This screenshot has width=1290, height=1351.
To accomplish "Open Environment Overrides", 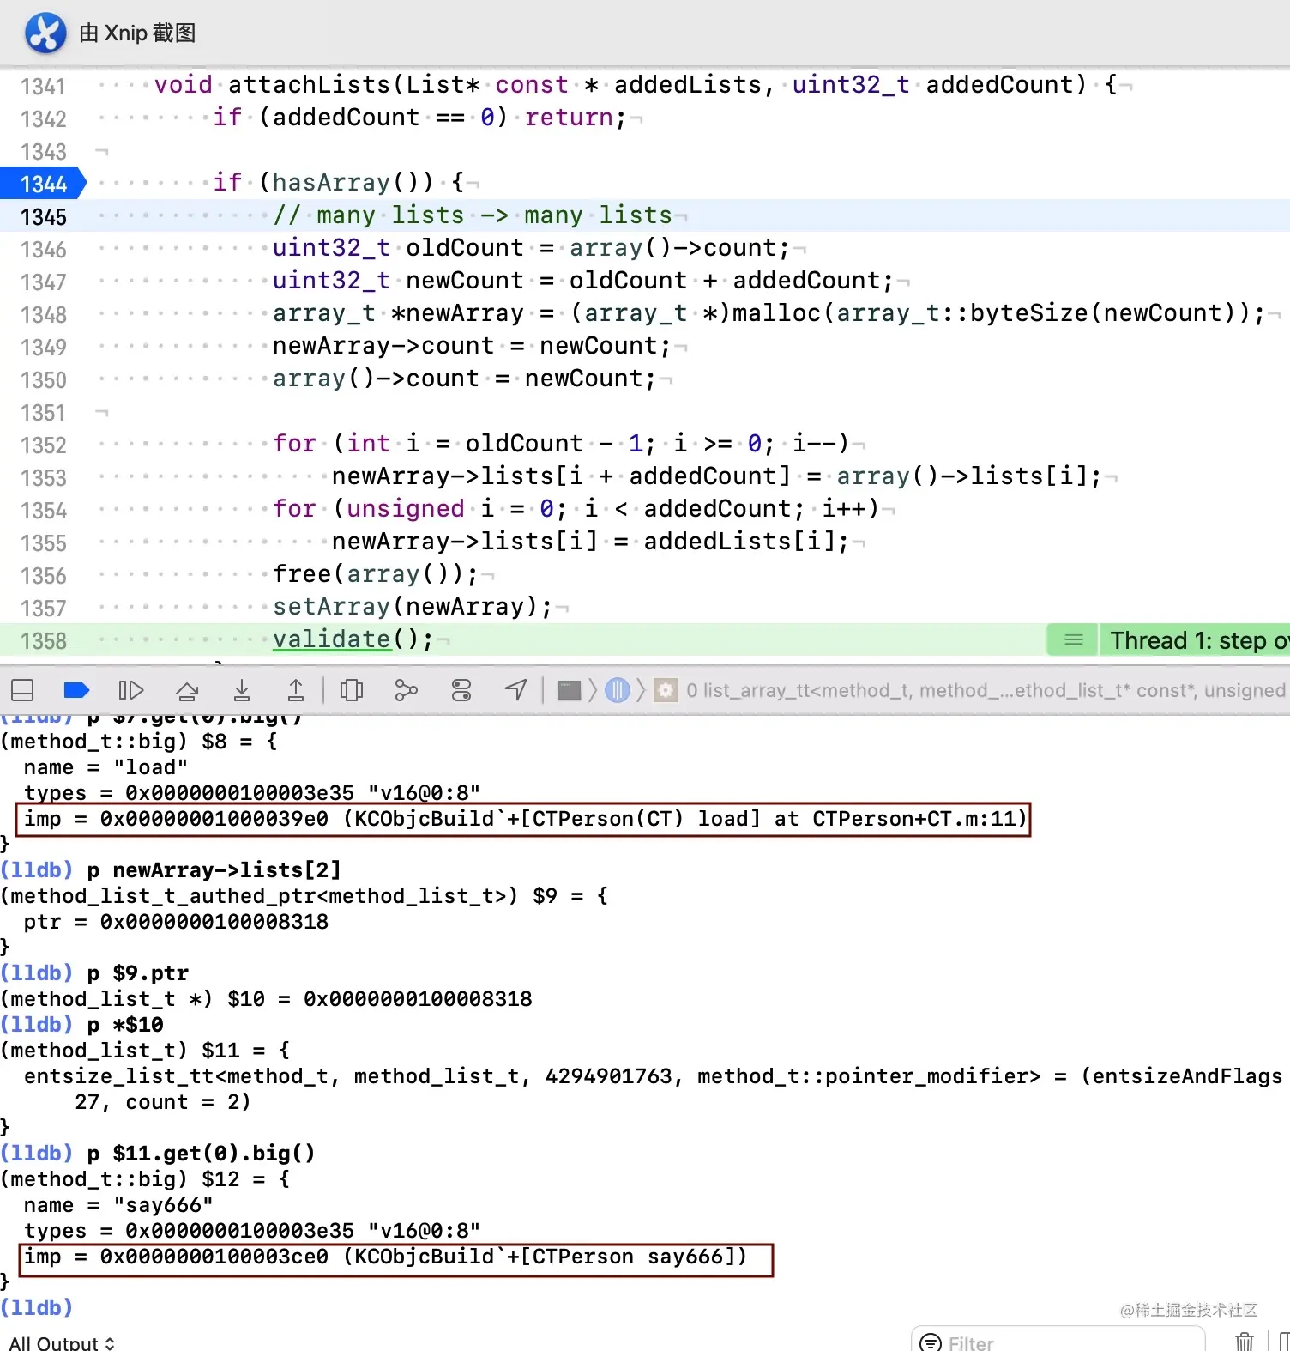I will click(461, 690).
